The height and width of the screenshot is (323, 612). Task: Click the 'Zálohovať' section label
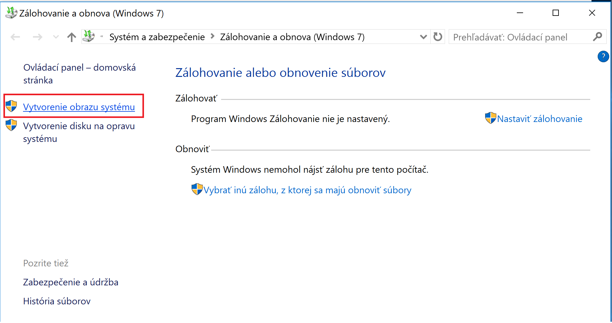click(197, 98)
